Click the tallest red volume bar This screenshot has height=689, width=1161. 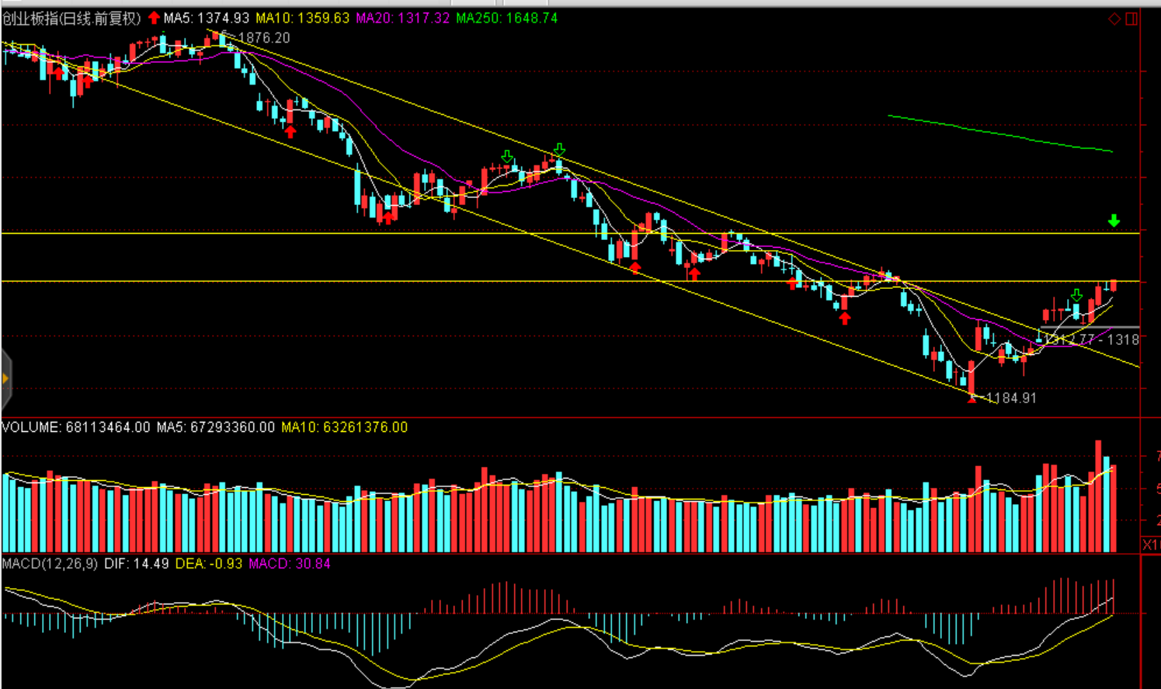pos(1098,497)
